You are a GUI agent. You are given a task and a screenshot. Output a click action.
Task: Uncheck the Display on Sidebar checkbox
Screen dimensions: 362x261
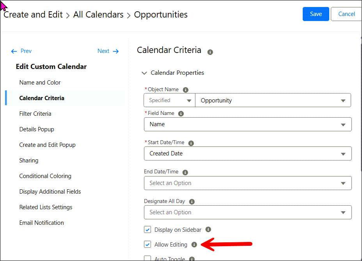click(147, 230)
